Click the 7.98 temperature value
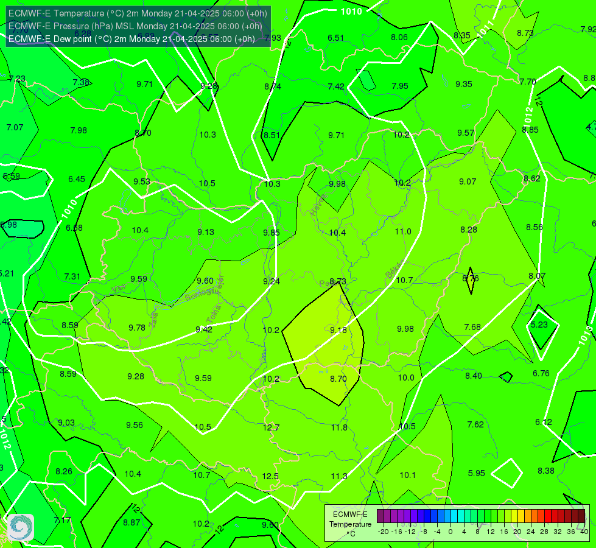596x548 pixels. tap(79, 130)
